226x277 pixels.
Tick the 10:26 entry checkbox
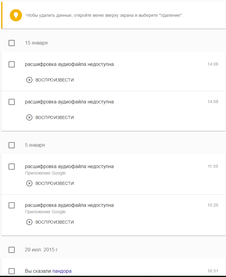click(x=12, y=205)
